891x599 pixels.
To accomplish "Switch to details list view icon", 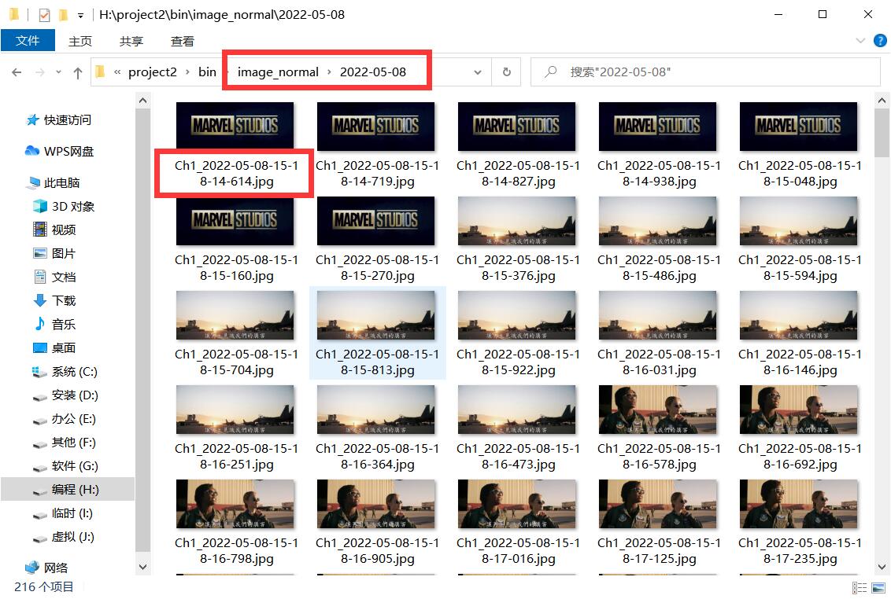I will pyautogui.click(x=860, y=588).
